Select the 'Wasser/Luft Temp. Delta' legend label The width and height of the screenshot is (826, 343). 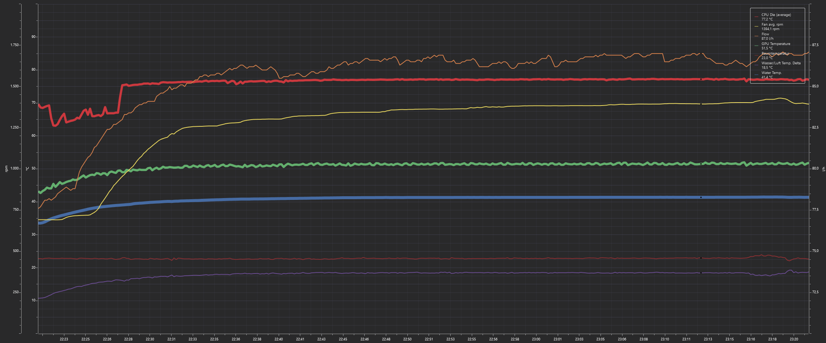(781, 63)
